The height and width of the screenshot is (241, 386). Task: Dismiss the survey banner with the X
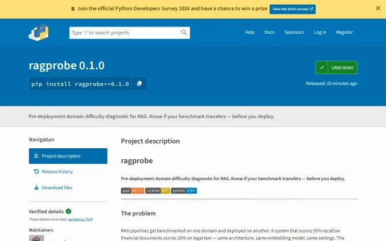click(378, 8)
